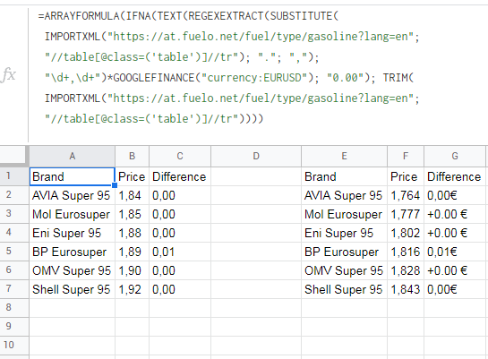The image size is (488, 359).
Task: Click price cell 1,777
Action: tap(406, 214)
